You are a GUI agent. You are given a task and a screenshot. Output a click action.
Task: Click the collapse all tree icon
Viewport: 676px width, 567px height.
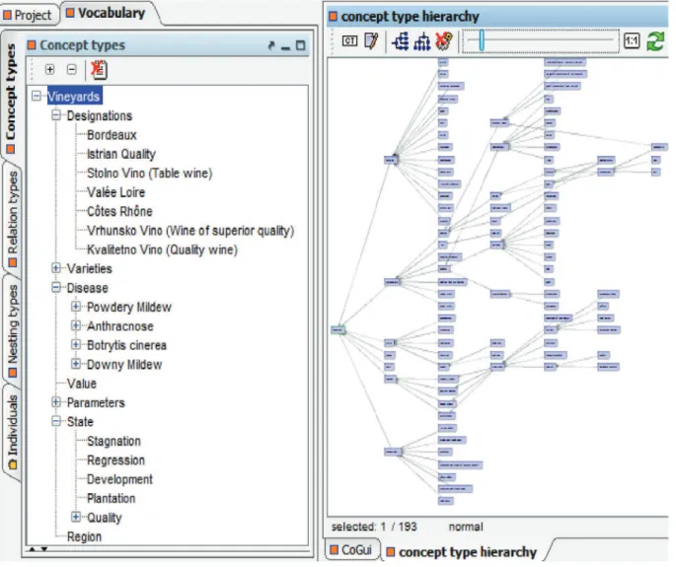(72, 69)
